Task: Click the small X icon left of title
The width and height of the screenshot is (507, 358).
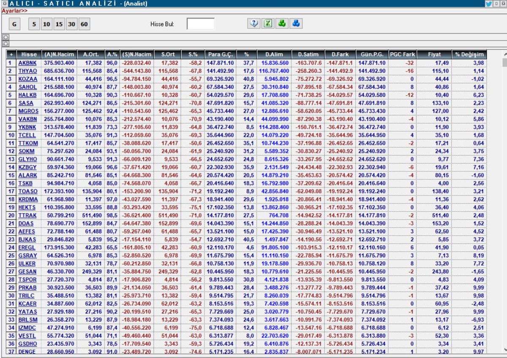Action: (x=4, y=4)
